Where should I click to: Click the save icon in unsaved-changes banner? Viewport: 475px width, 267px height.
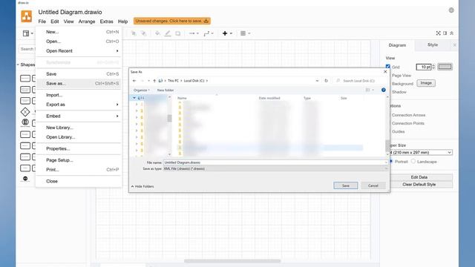pos(206,21)
